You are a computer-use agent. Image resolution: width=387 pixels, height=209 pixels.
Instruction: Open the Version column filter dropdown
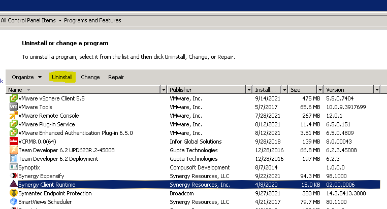377,90
